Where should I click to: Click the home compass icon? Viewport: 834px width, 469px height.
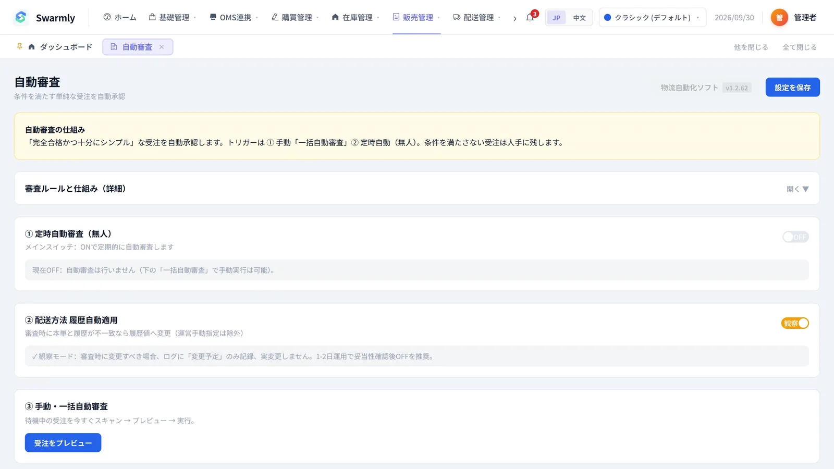[107, 17]
